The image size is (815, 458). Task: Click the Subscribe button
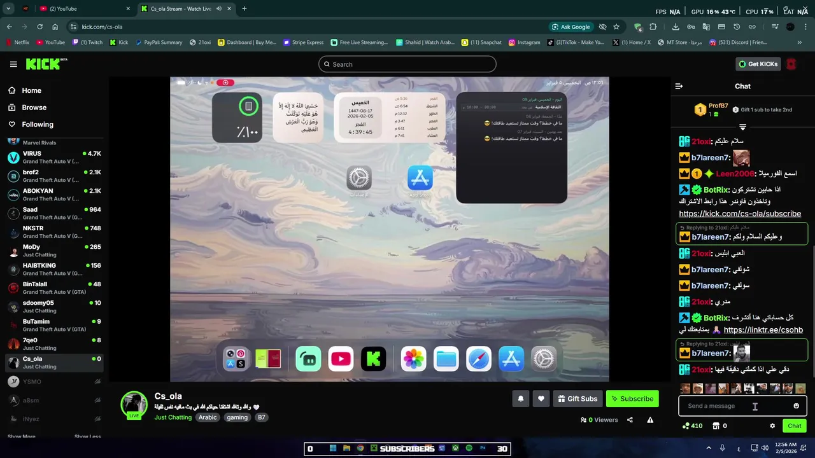[x=632, y=399]
